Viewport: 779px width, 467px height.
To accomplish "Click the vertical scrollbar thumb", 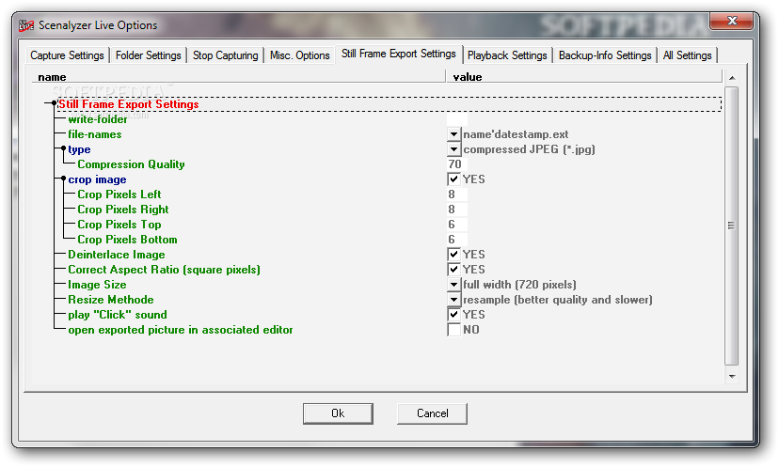I will [x=732, y=226].
